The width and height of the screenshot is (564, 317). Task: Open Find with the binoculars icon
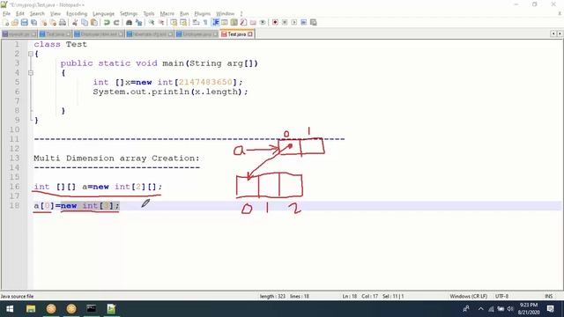[129, 22]
